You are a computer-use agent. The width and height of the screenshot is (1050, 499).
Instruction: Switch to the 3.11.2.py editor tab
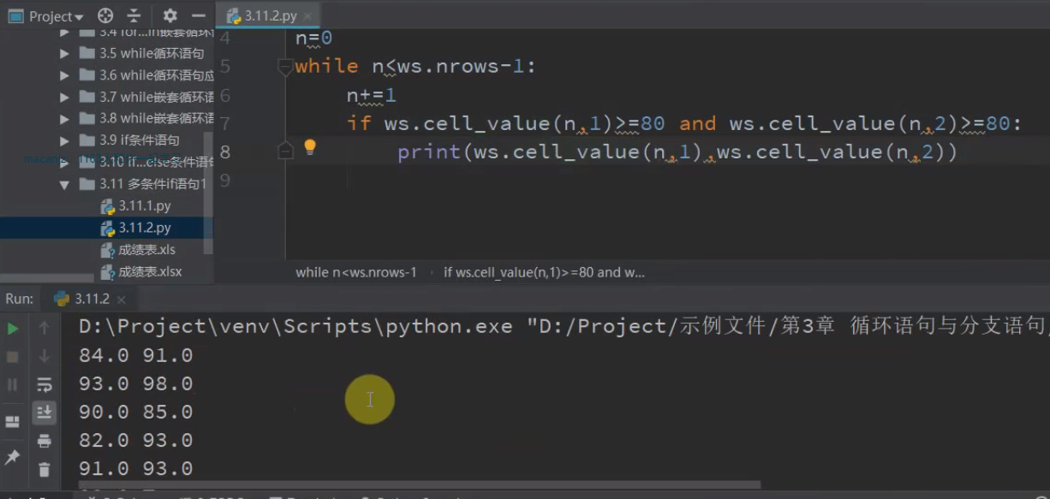pos(266,15)
